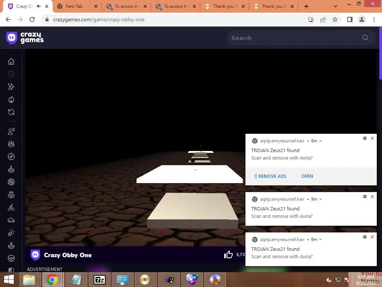Dismiss the second Trojan notification
Screen dimensions: 382x287
[372, 197]
